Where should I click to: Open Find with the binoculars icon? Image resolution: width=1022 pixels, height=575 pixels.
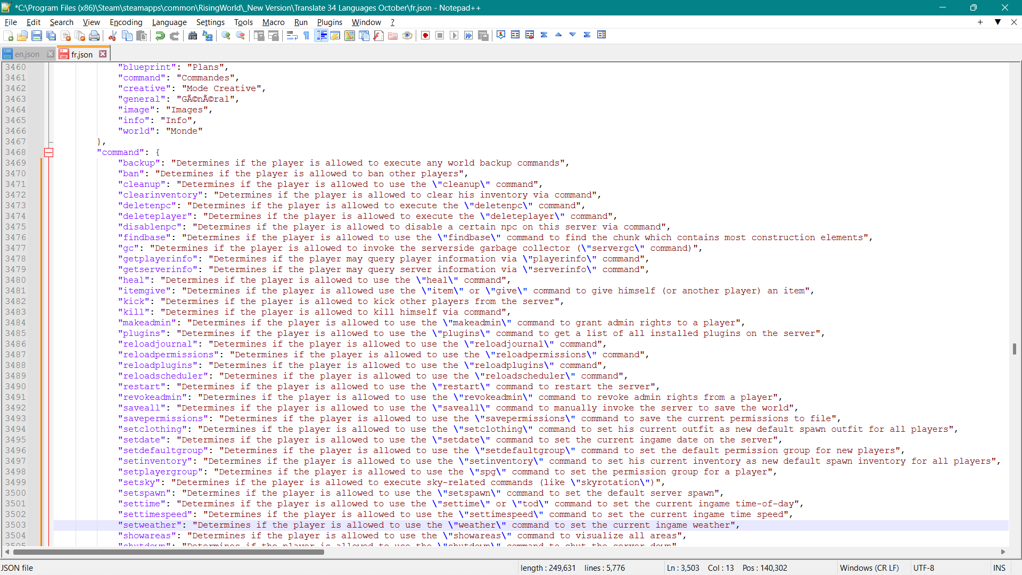[193, 36]
